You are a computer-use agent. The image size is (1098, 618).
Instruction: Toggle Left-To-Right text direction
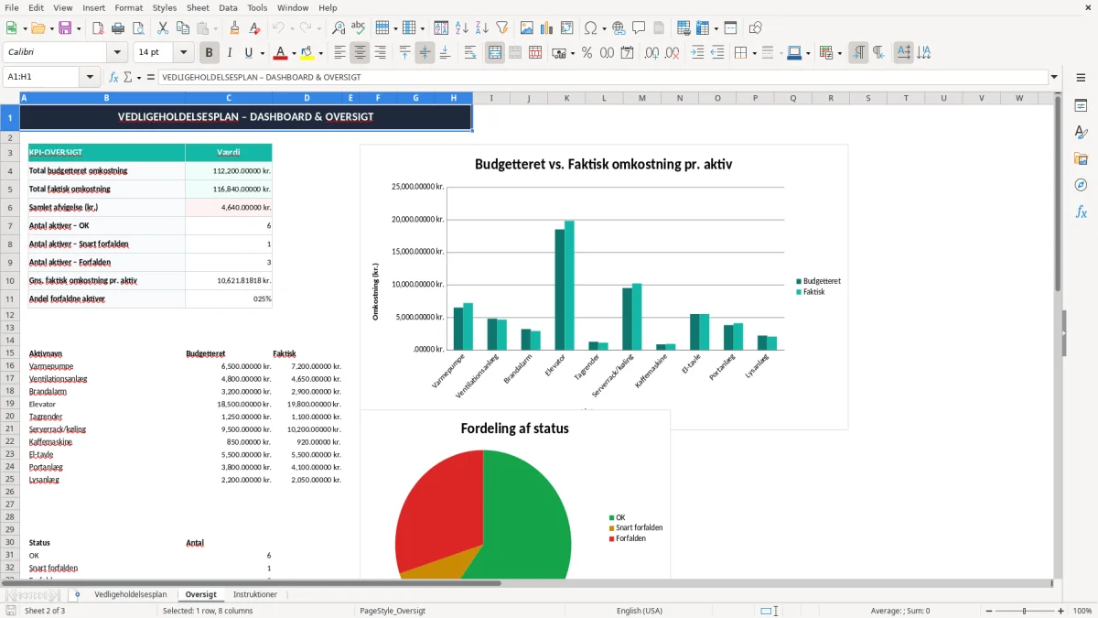858,53
